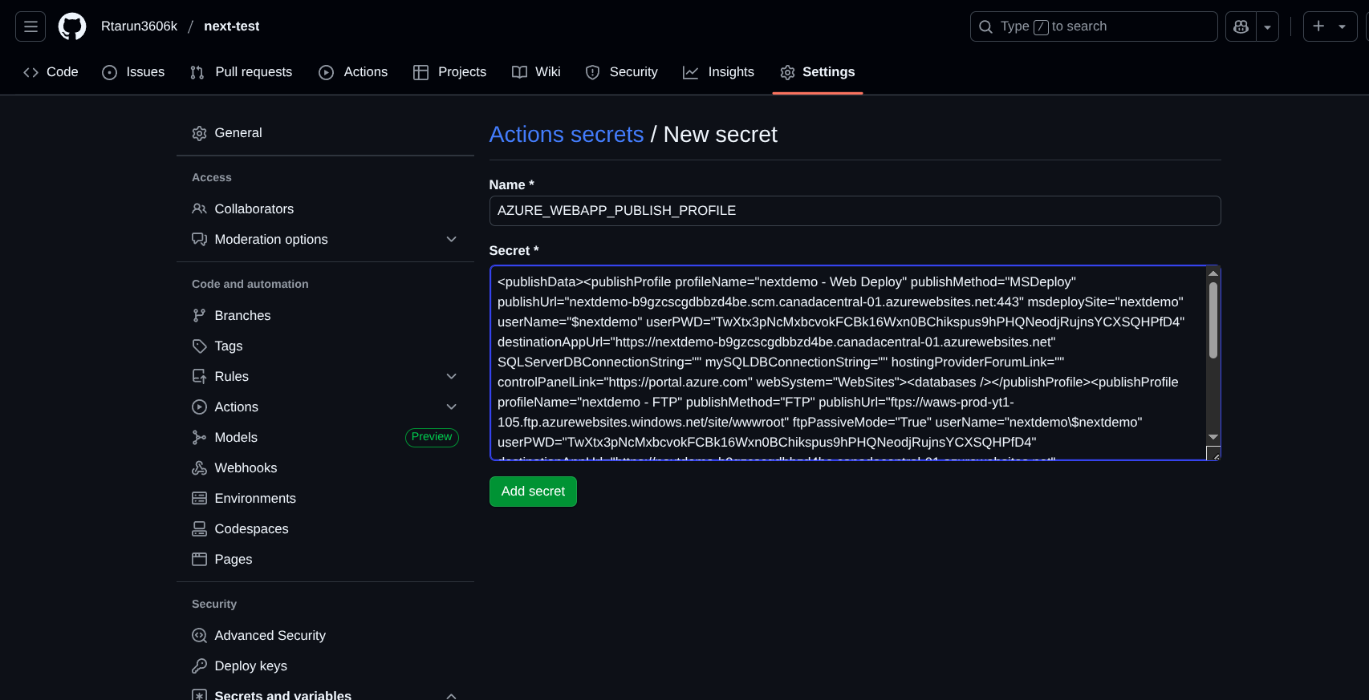Click the Tags tag icon

[200, 346]
